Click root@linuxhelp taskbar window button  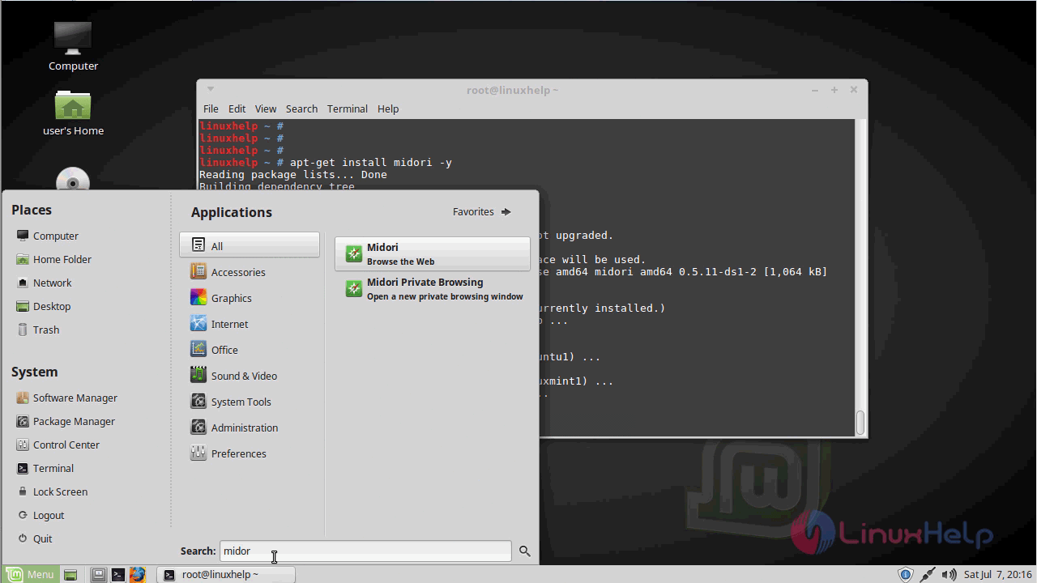226,574
